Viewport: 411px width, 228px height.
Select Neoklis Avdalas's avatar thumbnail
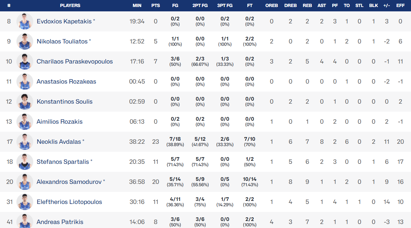click(25, 142)
